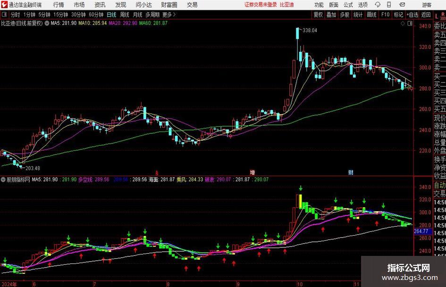446x287 pixels.
Task: Click the 统计 toolbar button
Action: point(358,15)
